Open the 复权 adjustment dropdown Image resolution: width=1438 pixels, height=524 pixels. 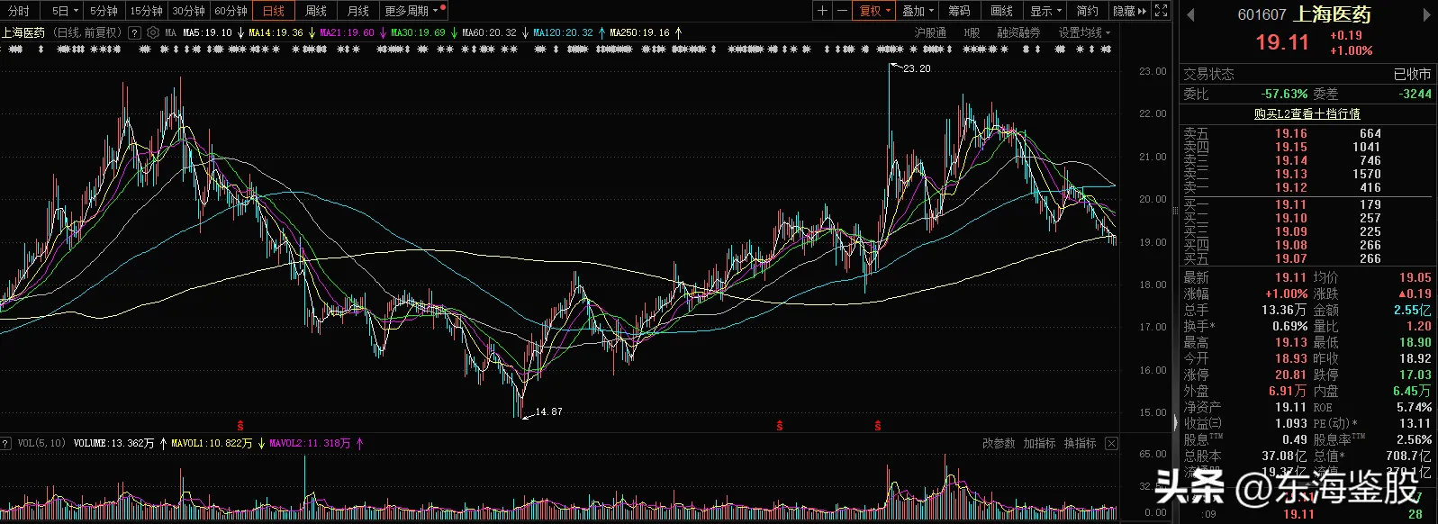point(874,11)
